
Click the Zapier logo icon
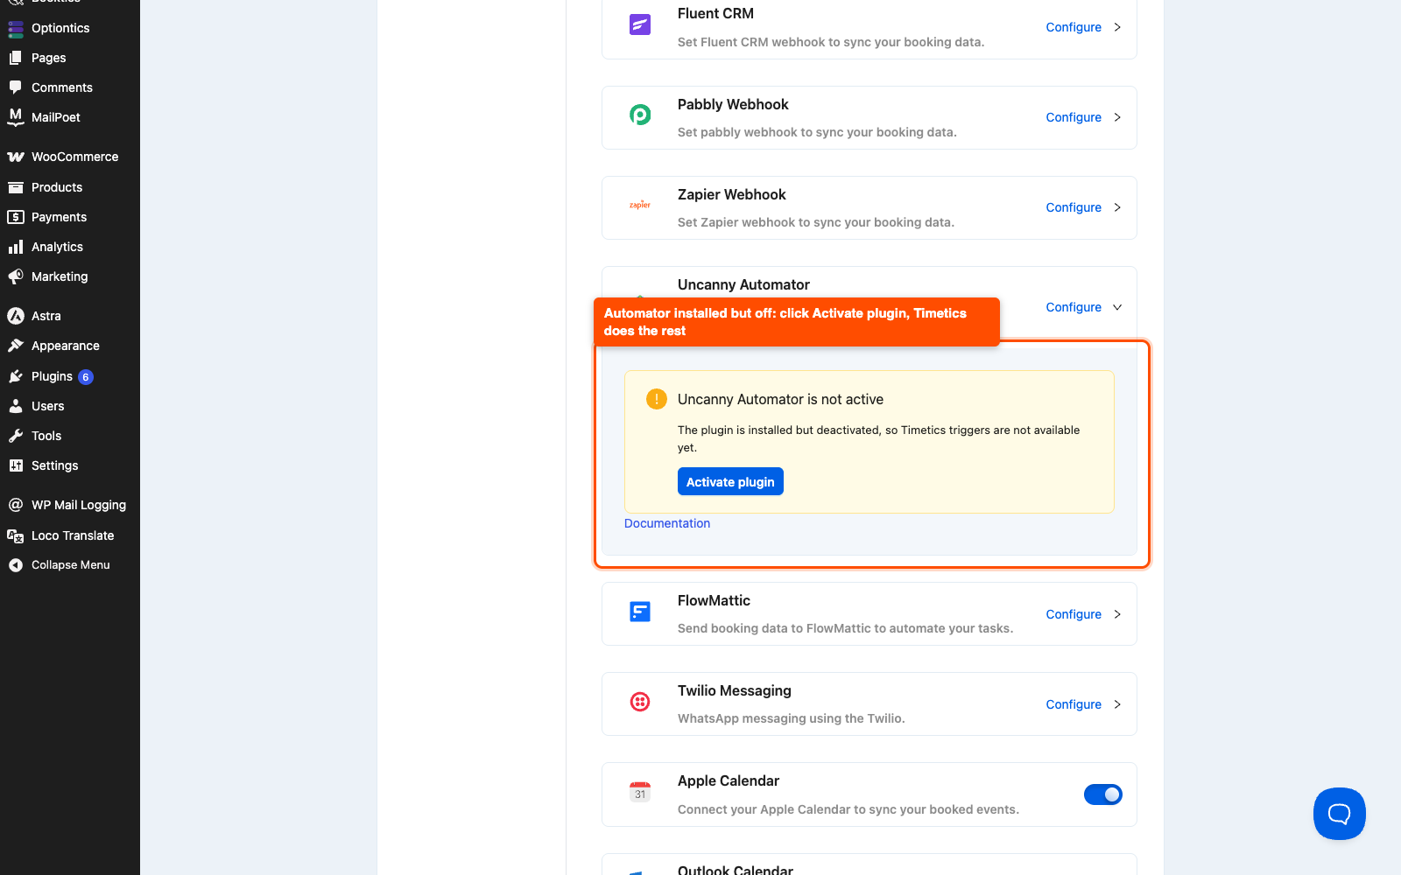[x=640, y=205]
